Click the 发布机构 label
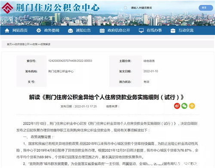This screenshot has height=168, width=215. 31,71
